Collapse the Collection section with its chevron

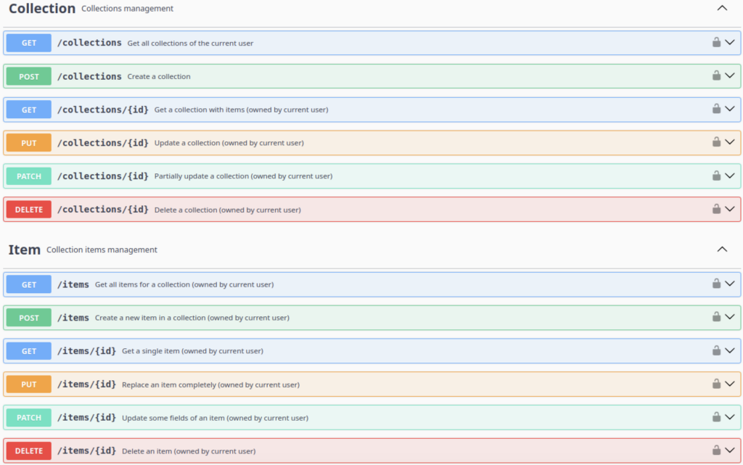tap(722, 9)
